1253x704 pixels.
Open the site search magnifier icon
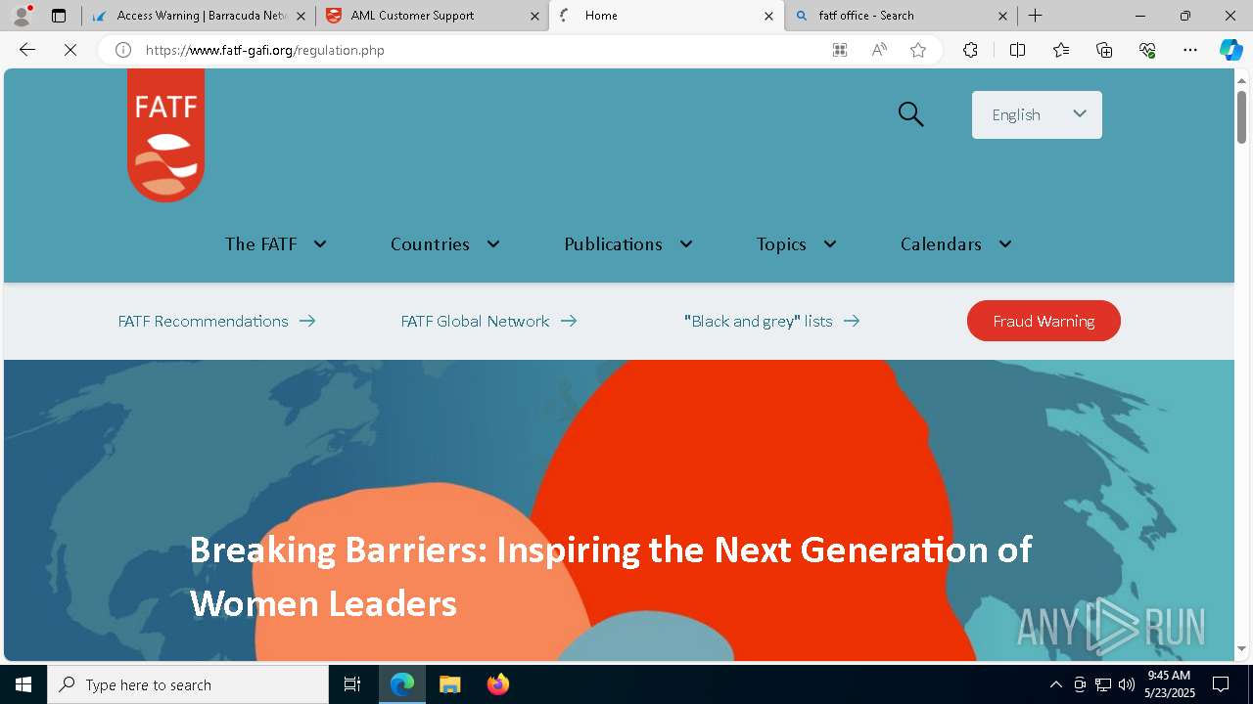point(910,114)
